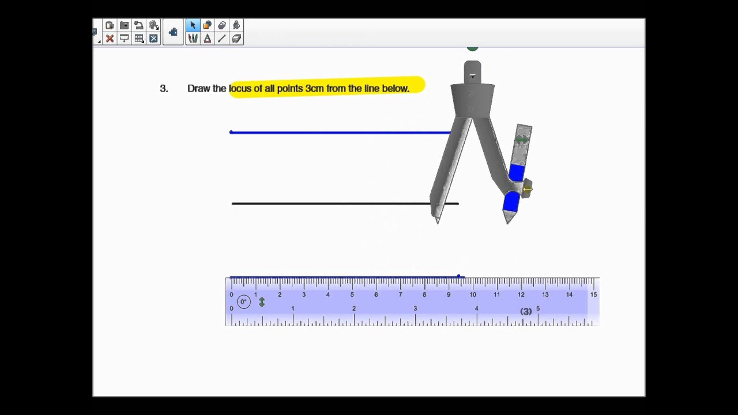Image resolution: width=738 pixels, height=415 pixels.
Task: Click the compass top handle
Action: [x=472, y=73]
